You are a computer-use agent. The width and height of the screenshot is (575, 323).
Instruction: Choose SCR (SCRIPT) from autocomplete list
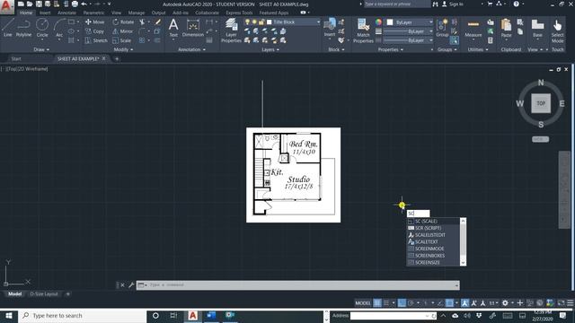pyautogui.click(x=433, y=228)
